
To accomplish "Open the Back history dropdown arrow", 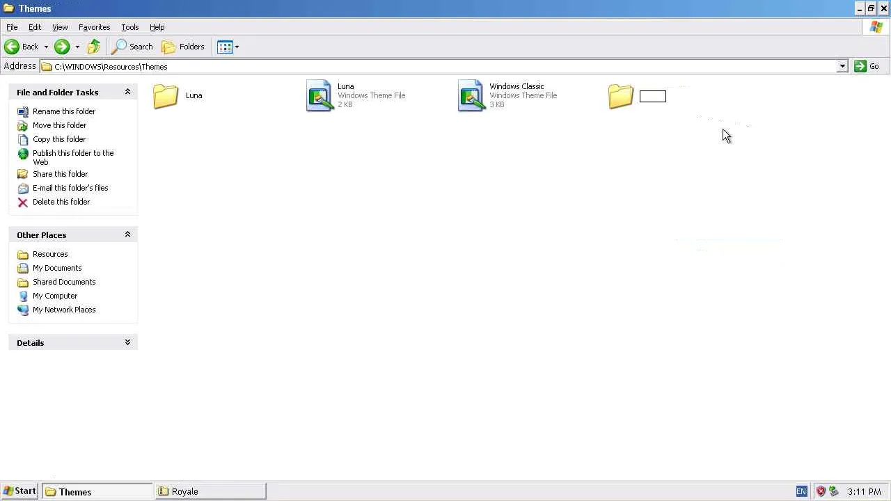I will [46, 47].
